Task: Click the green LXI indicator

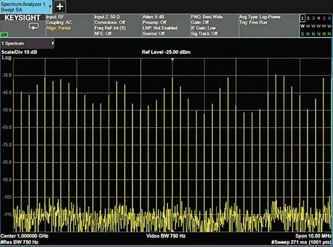Action: (4, 35)
